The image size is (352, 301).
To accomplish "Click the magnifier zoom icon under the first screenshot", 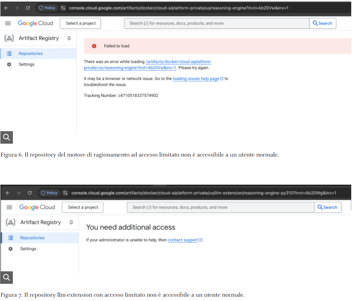I will coord(7,137).
